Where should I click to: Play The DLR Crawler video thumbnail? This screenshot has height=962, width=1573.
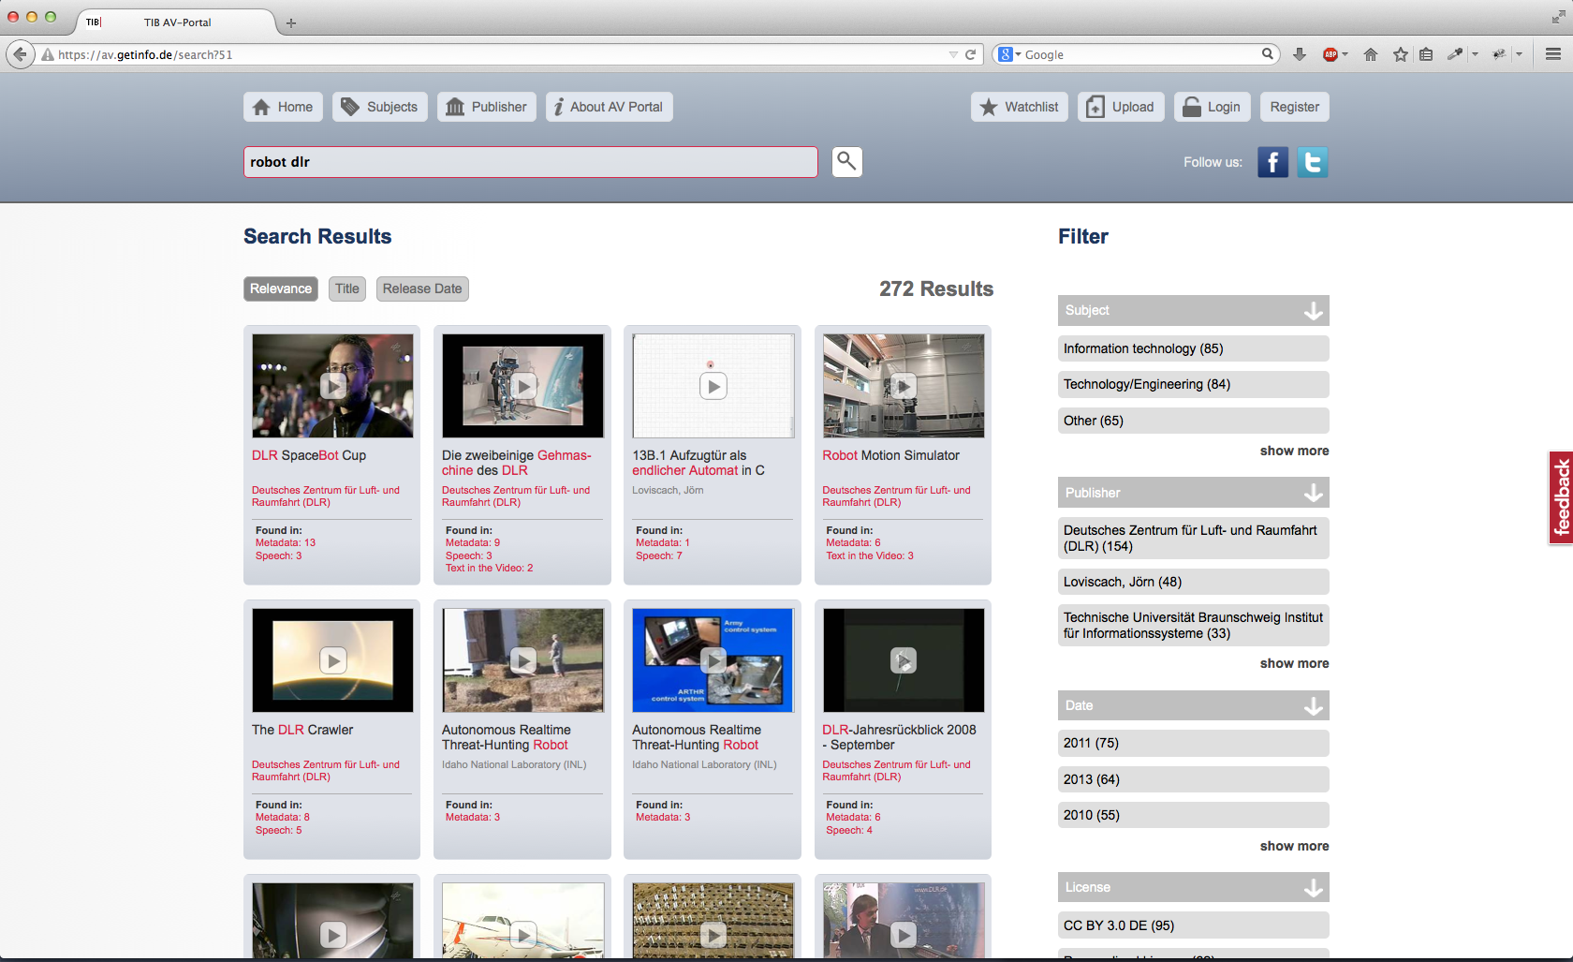(x=332, y=660)
